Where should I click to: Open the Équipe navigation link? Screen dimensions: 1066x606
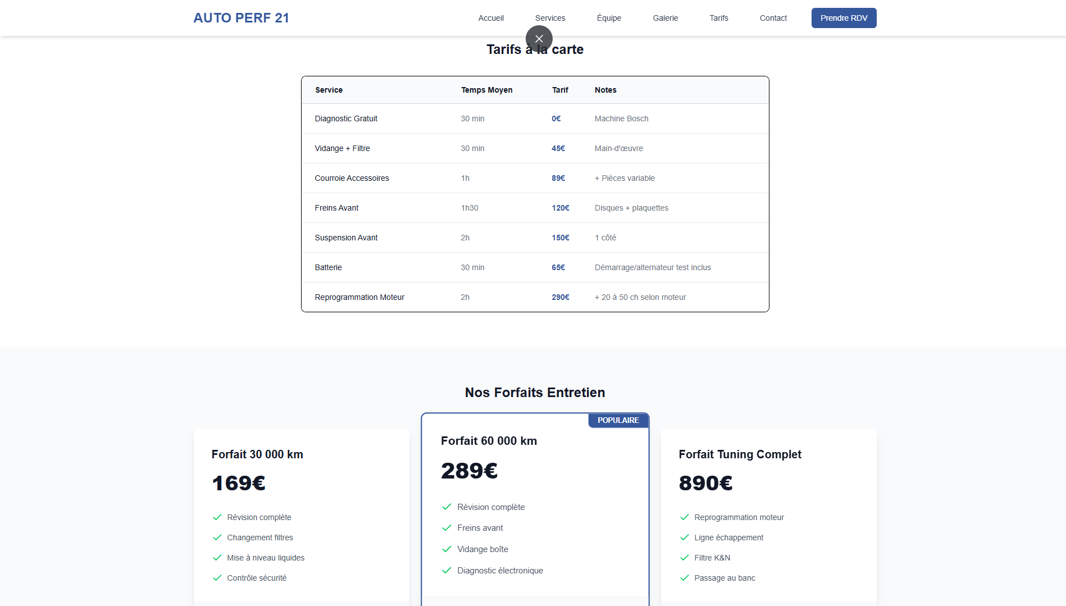click(609, 18)
